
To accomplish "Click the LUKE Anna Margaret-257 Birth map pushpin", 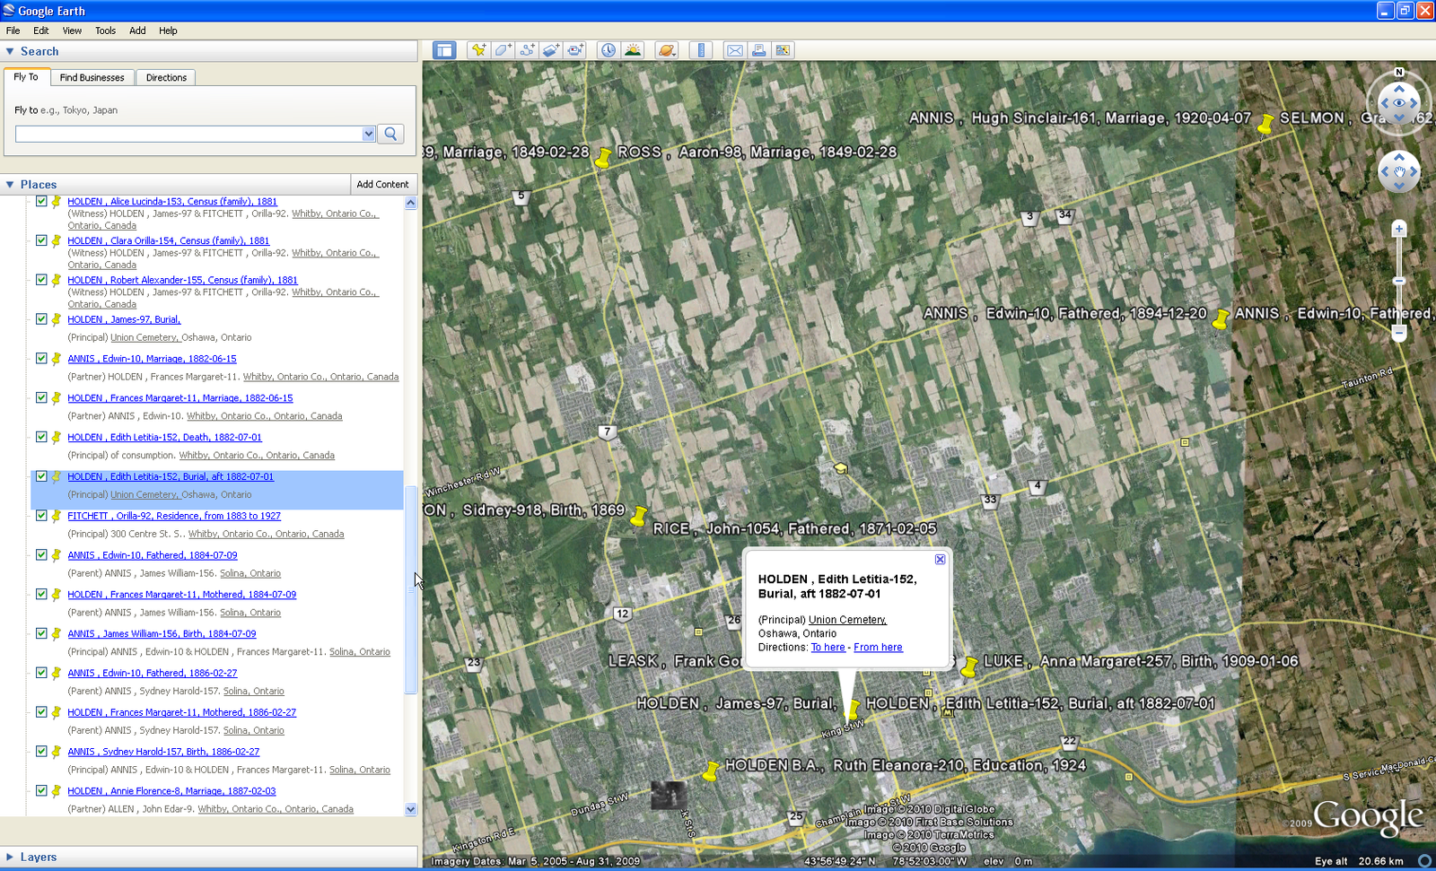I will pyautogui.click(x=968, y=667).
